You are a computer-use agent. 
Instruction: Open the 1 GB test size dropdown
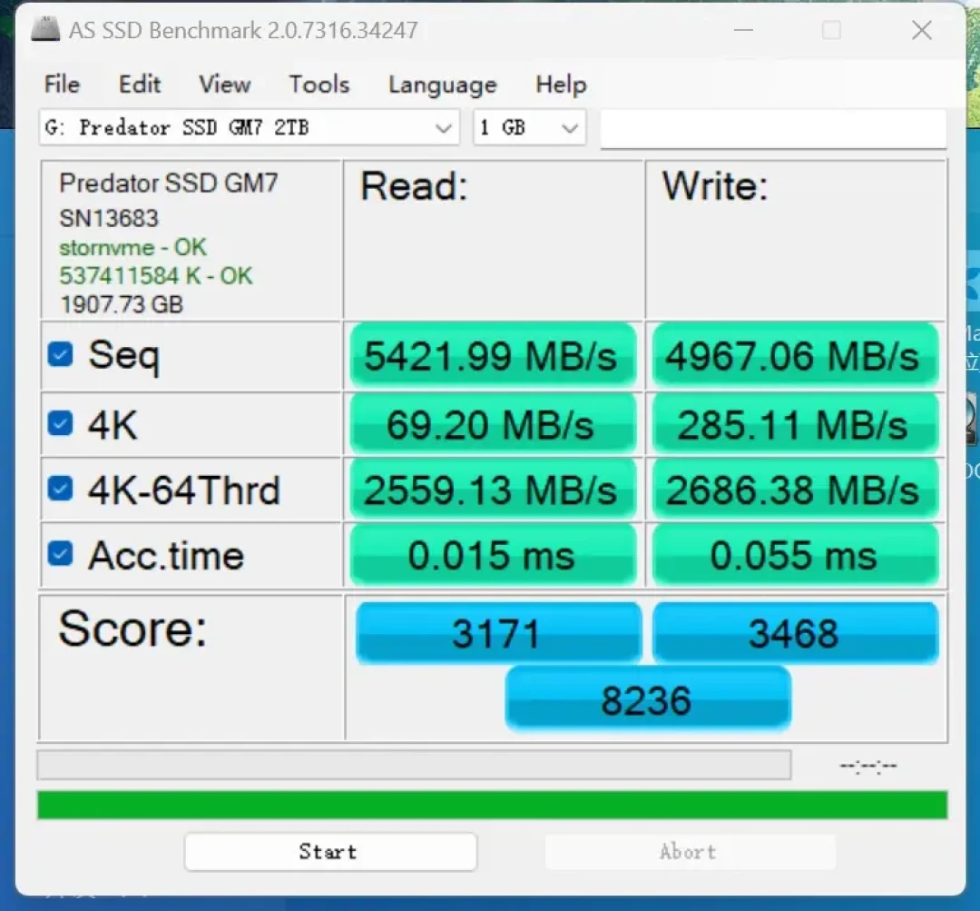[529, 128]
